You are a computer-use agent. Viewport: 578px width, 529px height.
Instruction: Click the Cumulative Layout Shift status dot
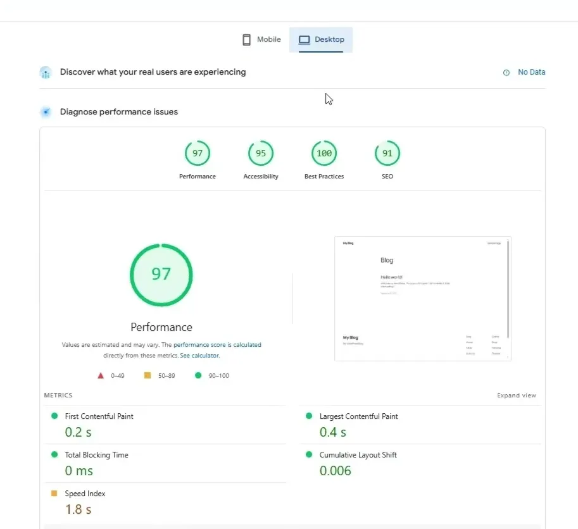310,454
